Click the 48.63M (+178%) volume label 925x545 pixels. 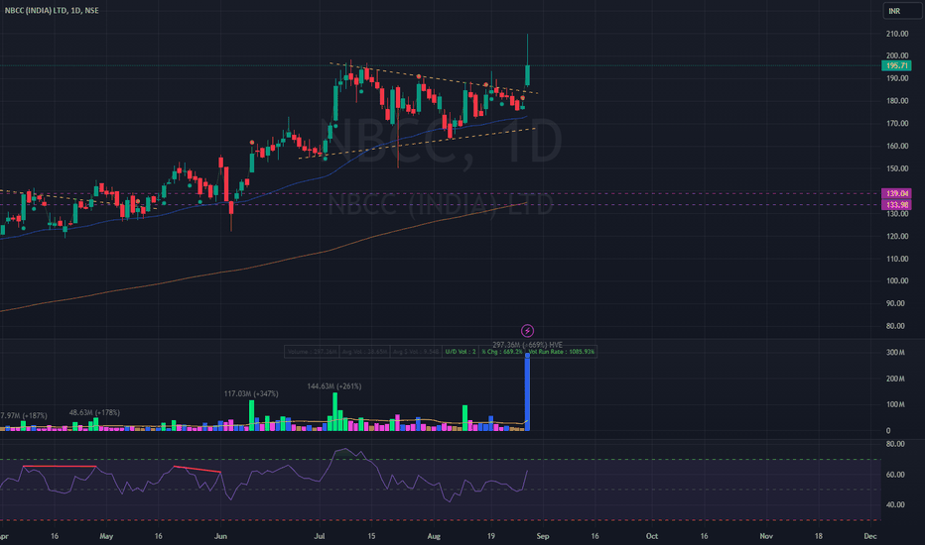[94, 412]
